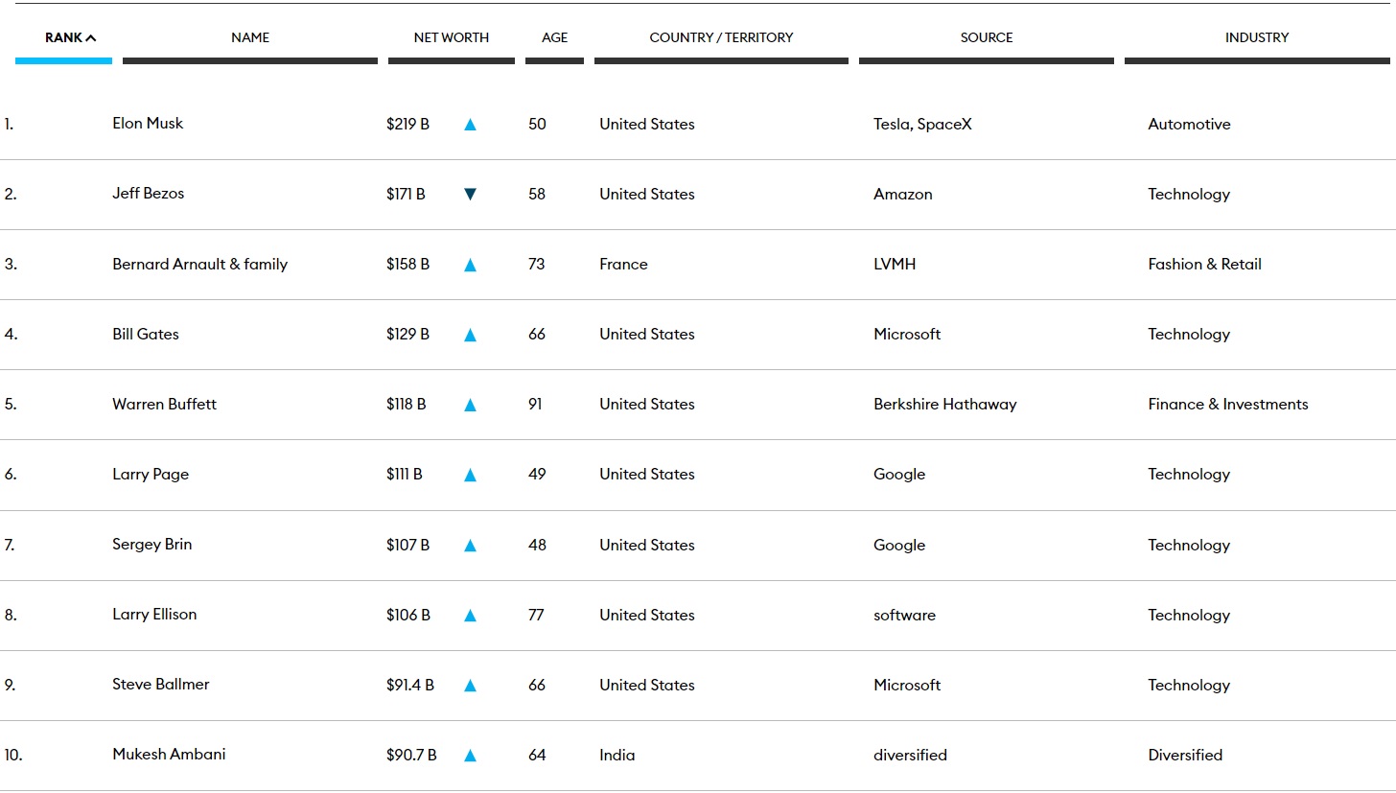Toggle the Rank column sort order
The image size is (1396, 793).
[x=70, y=38]
